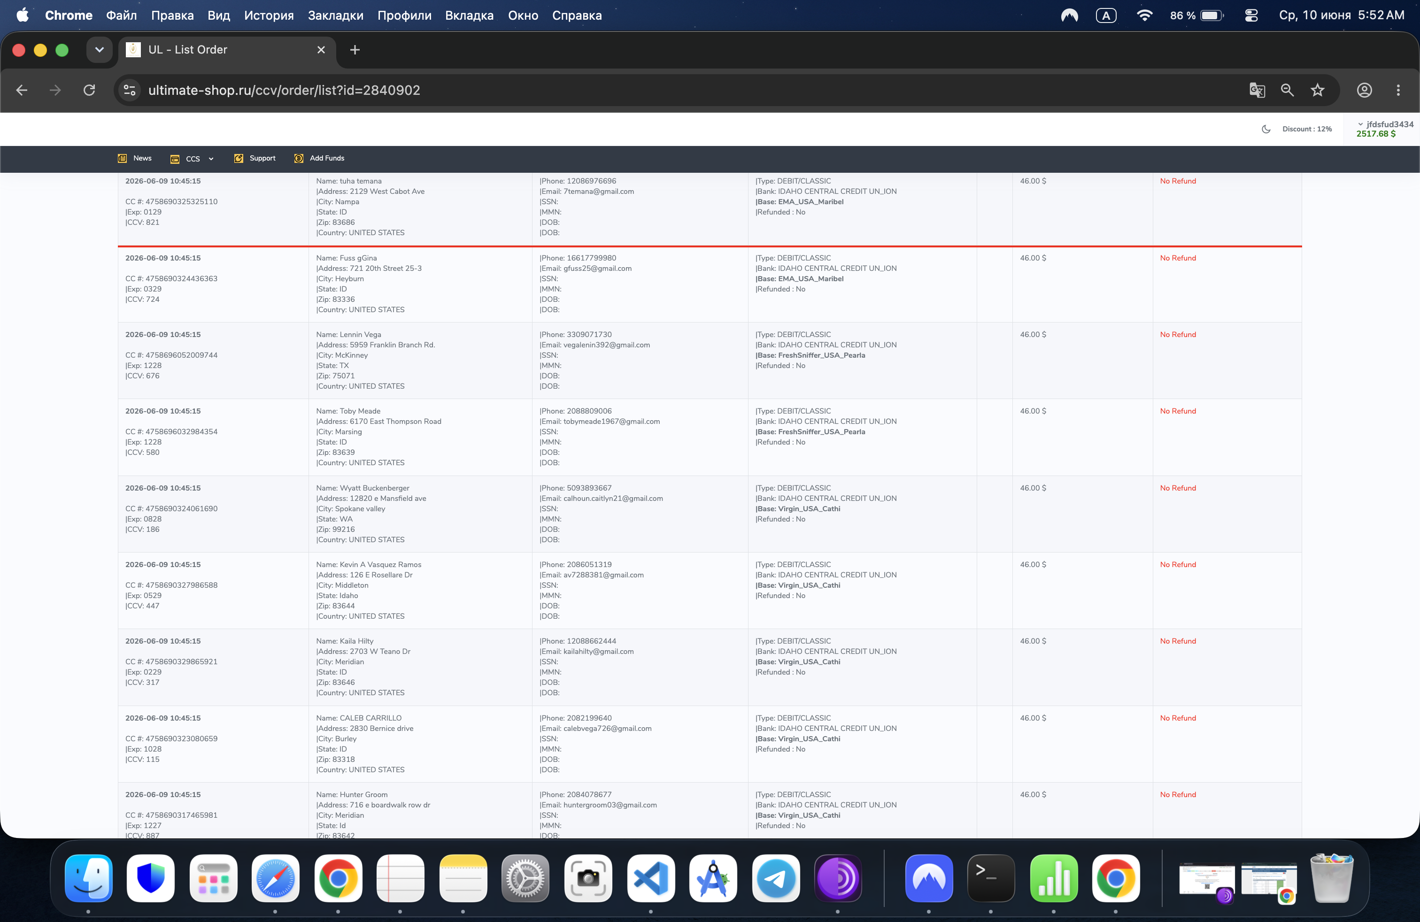
Task: Open the Chrome profile icon
Action: click(1365, 90)
